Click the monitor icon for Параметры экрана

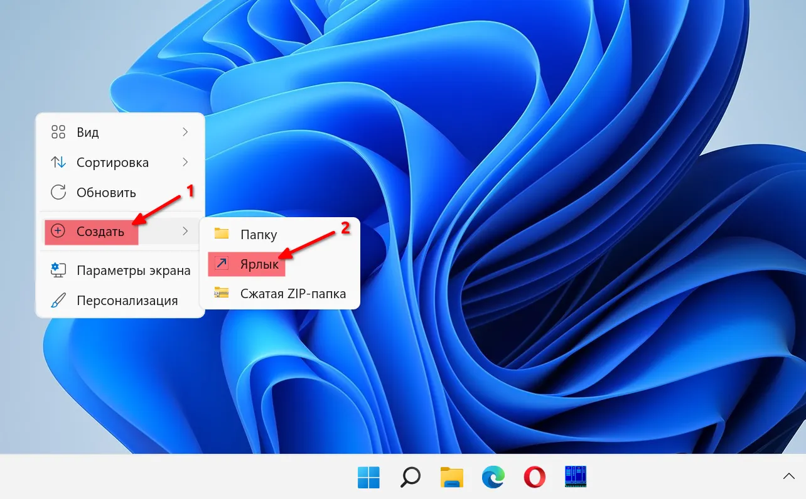[58, 271]
